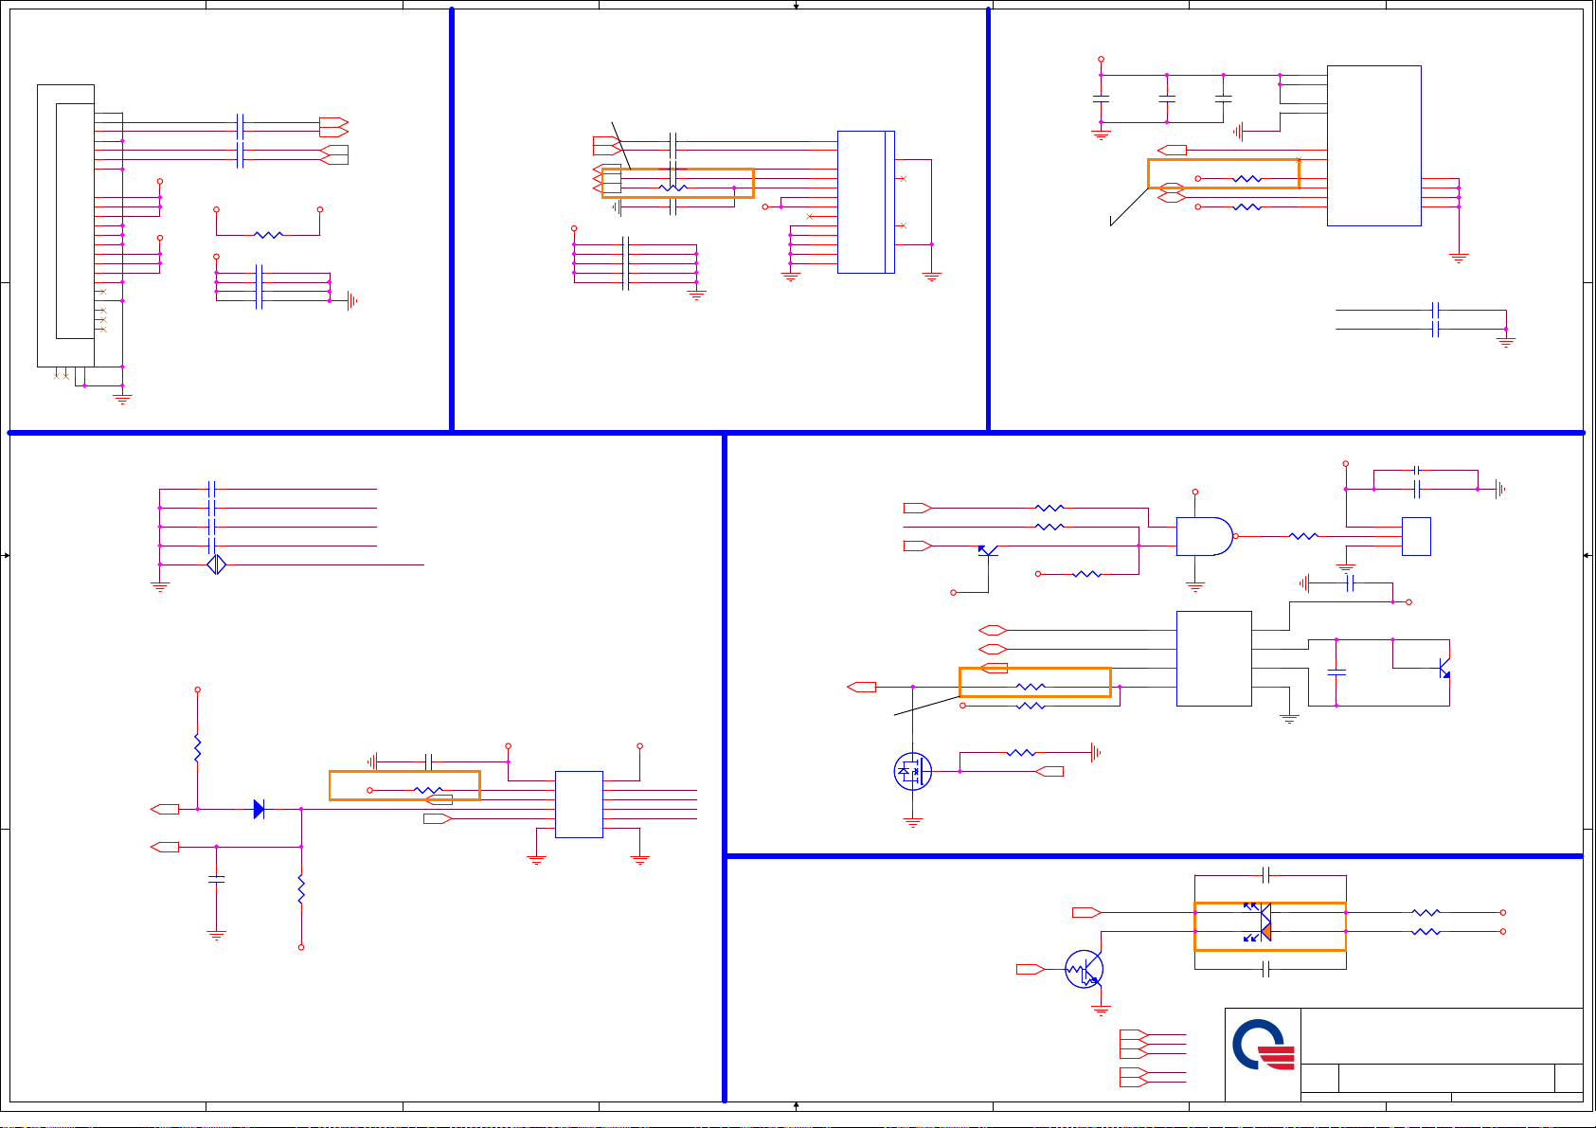Click the large empty title block cell
Screen dimensions: 1596x1128
[1441, 1036]
